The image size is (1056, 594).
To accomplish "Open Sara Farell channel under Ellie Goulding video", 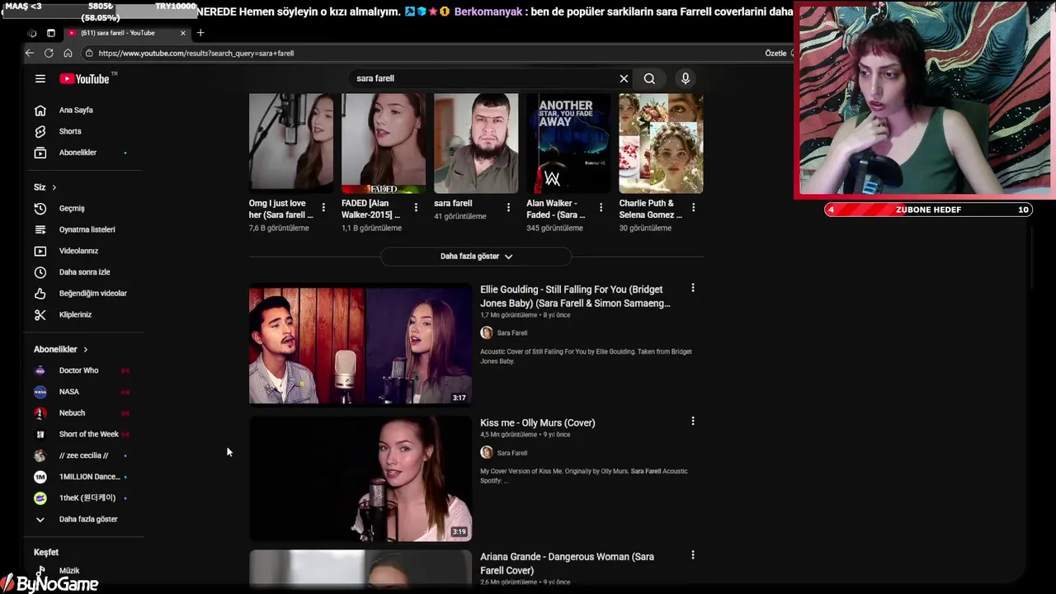I will coord(512,333).
